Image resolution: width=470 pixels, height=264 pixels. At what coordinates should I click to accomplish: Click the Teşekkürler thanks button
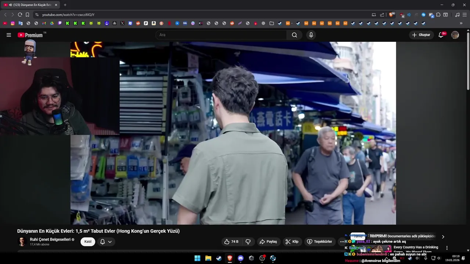coord(320,242)
